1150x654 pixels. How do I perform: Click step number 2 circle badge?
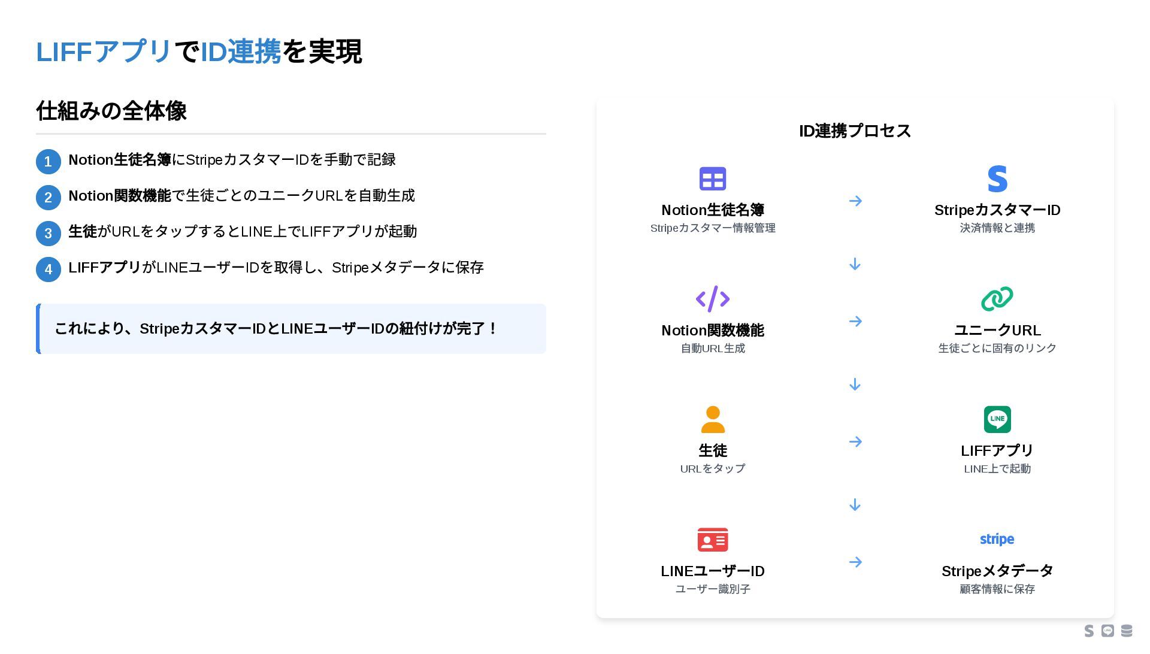pyautogui.click(x=49, y=198)
